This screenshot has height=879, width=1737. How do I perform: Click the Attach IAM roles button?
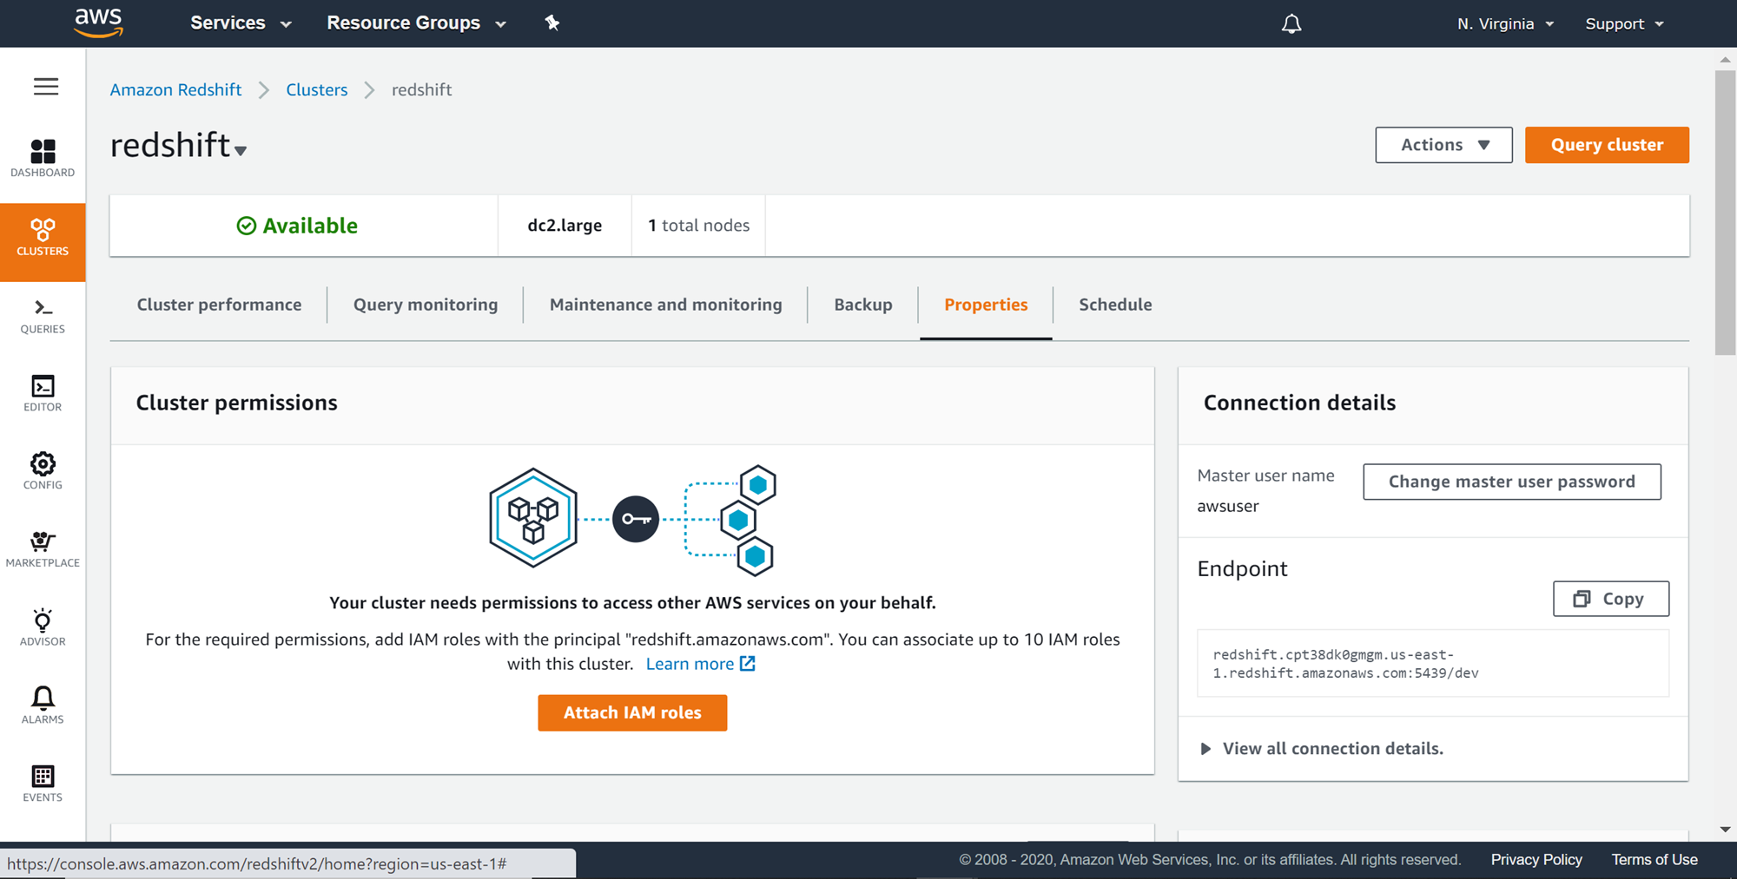[632, 712]
